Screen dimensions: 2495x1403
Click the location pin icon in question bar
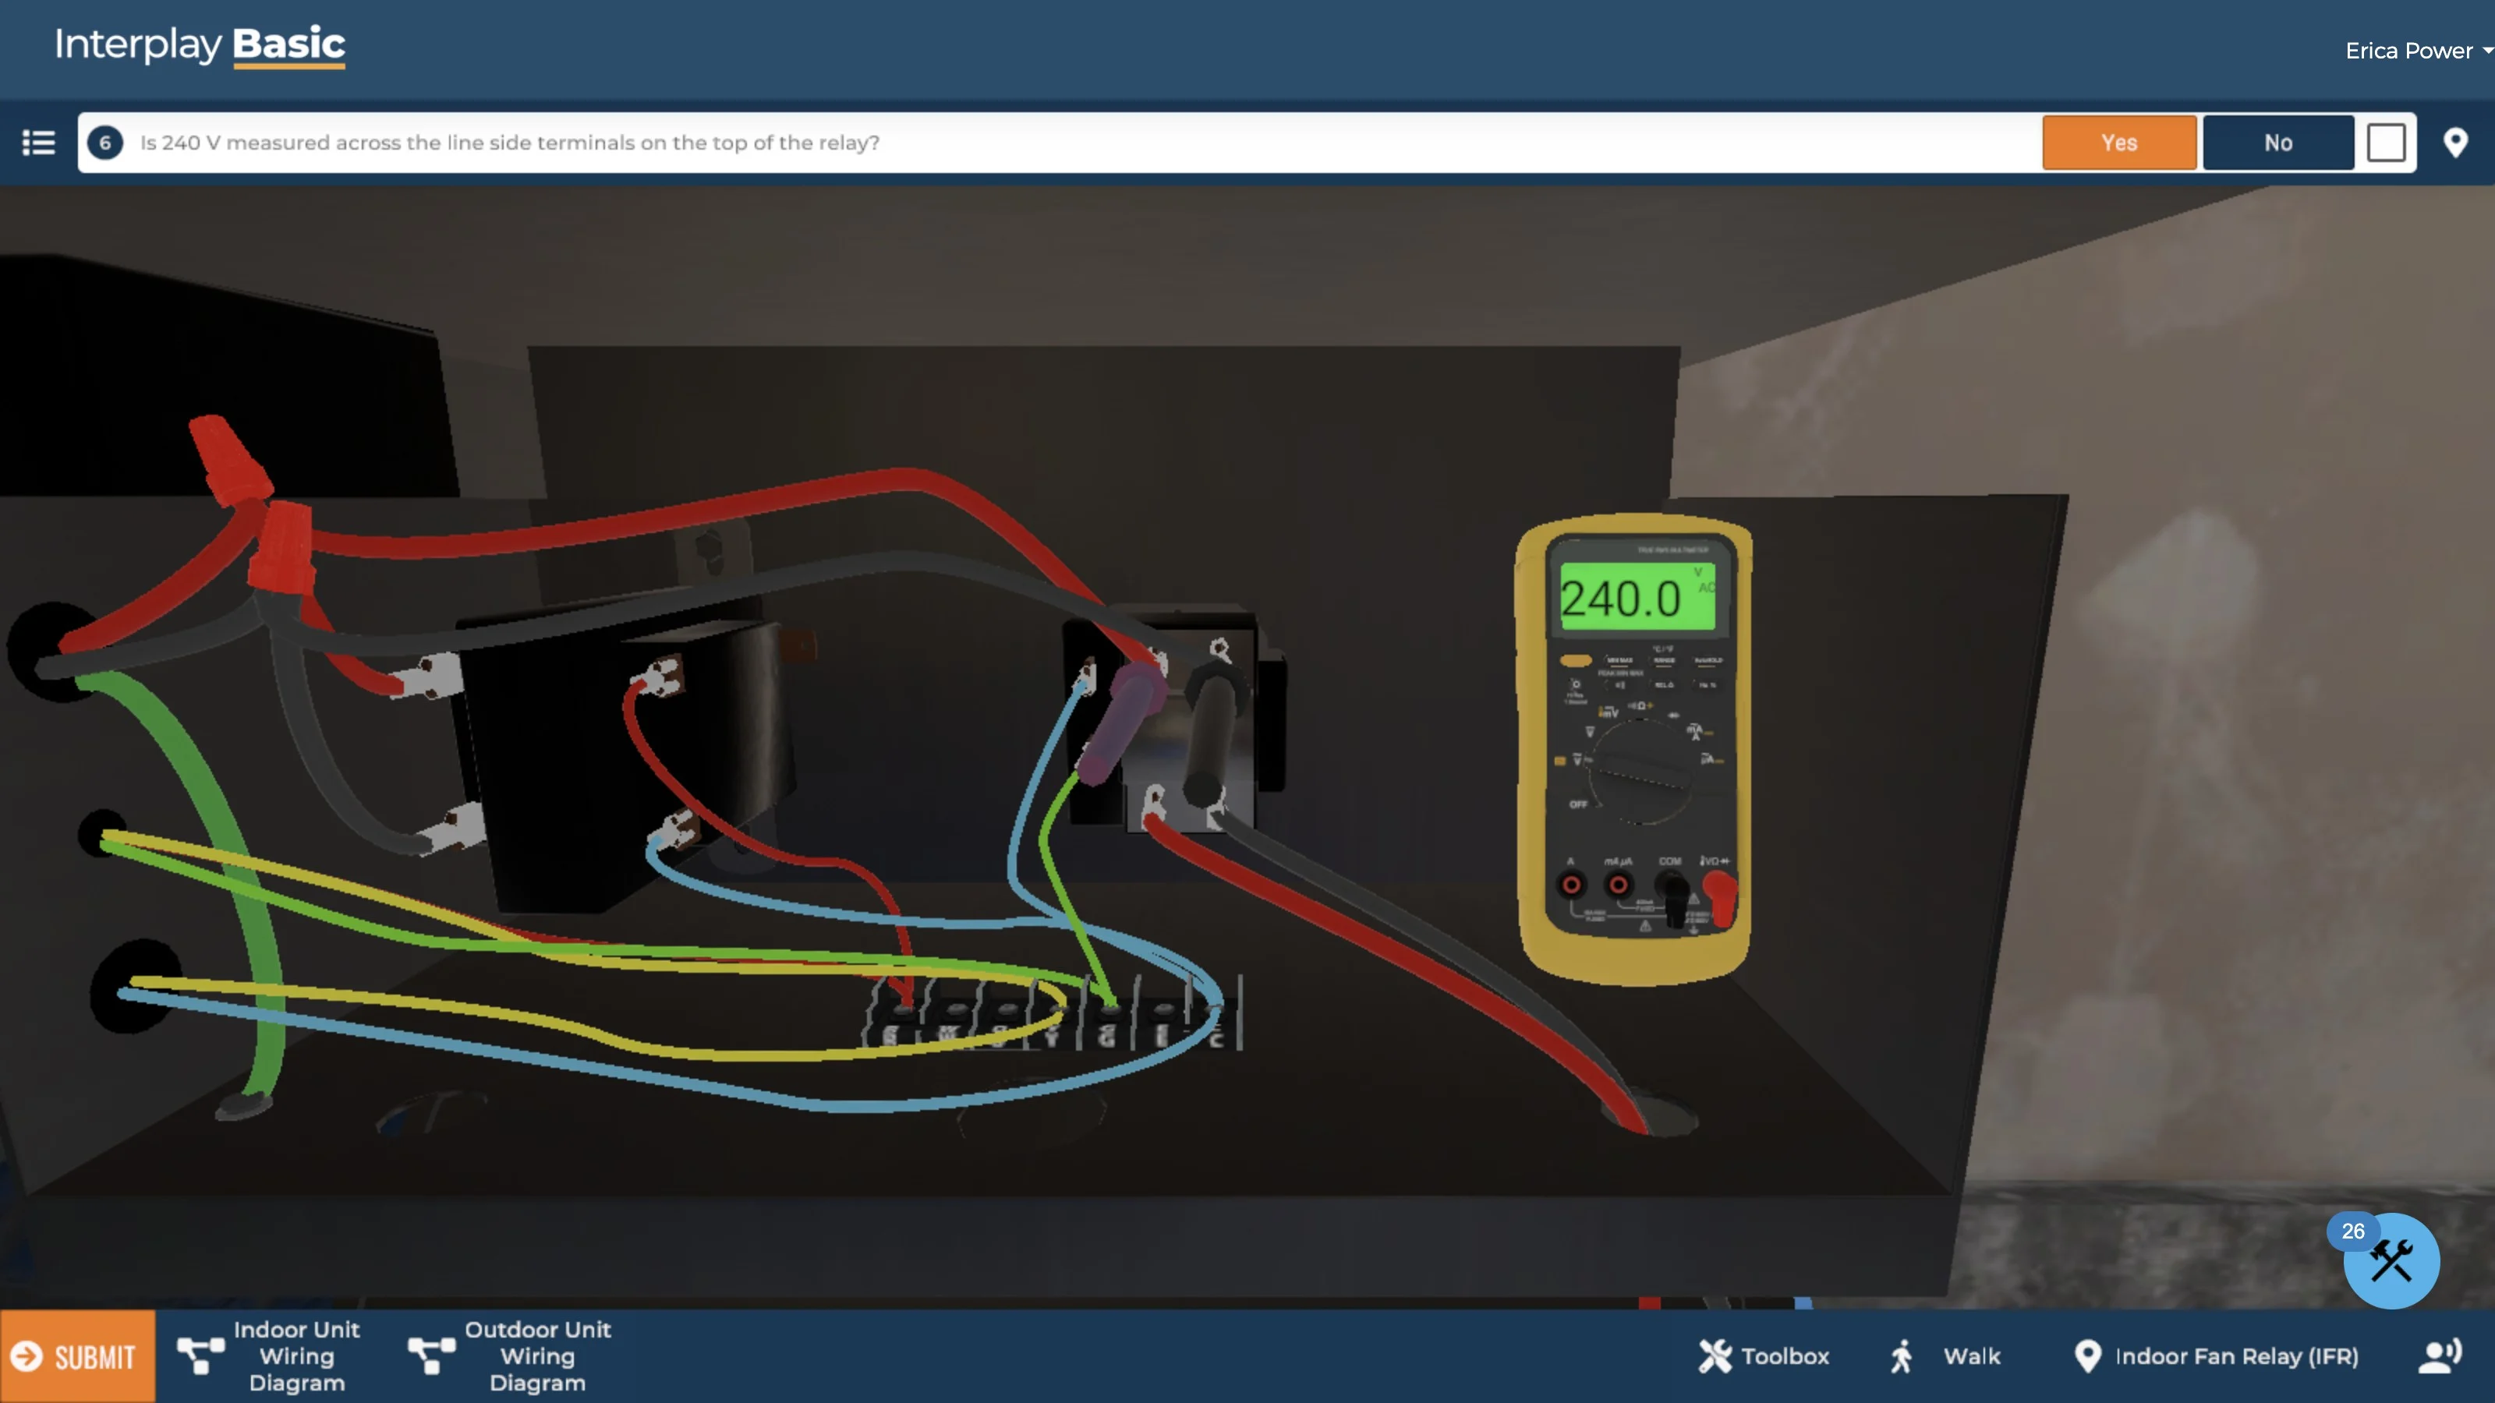click(x=2455, y=143)
